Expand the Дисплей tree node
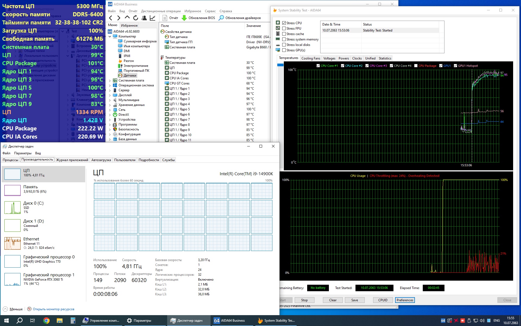Viewport: 521px width, 326px height. (110, 95)
